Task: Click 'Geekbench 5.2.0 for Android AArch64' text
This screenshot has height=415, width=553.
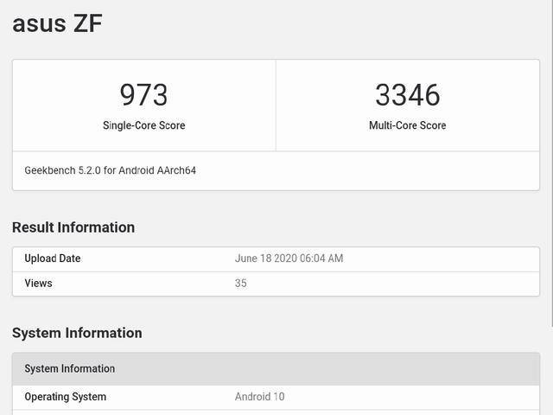Action: 110,170
